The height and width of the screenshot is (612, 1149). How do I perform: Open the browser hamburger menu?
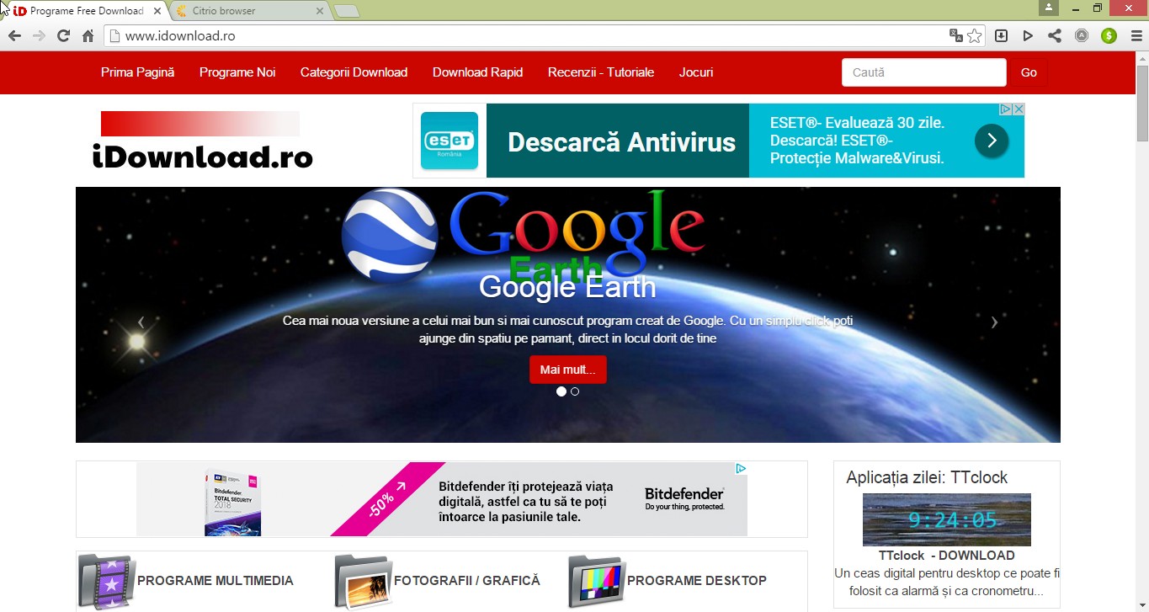pos(1136,35)
